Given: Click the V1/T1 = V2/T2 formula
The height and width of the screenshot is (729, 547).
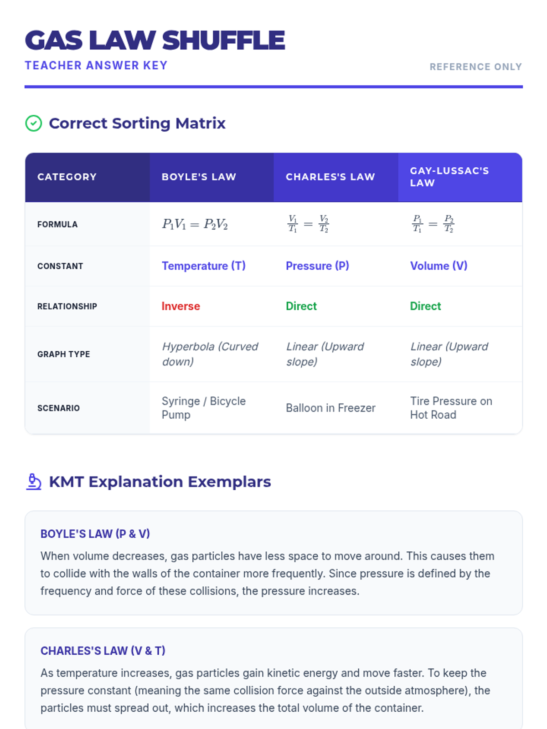Looking at the screenshot, I should [308, 224].
